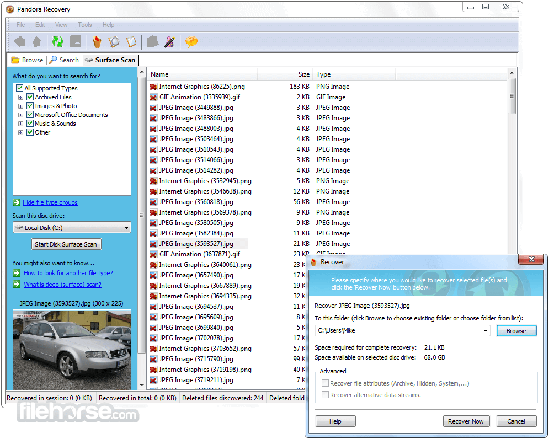Viewport: 549px width, 439px height.
Task: Open the View menu
Action: pos(61,25)
